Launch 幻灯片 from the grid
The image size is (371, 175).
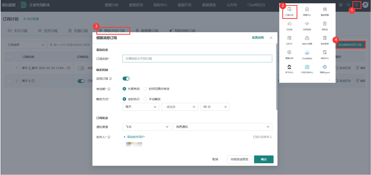click(289, 40)
